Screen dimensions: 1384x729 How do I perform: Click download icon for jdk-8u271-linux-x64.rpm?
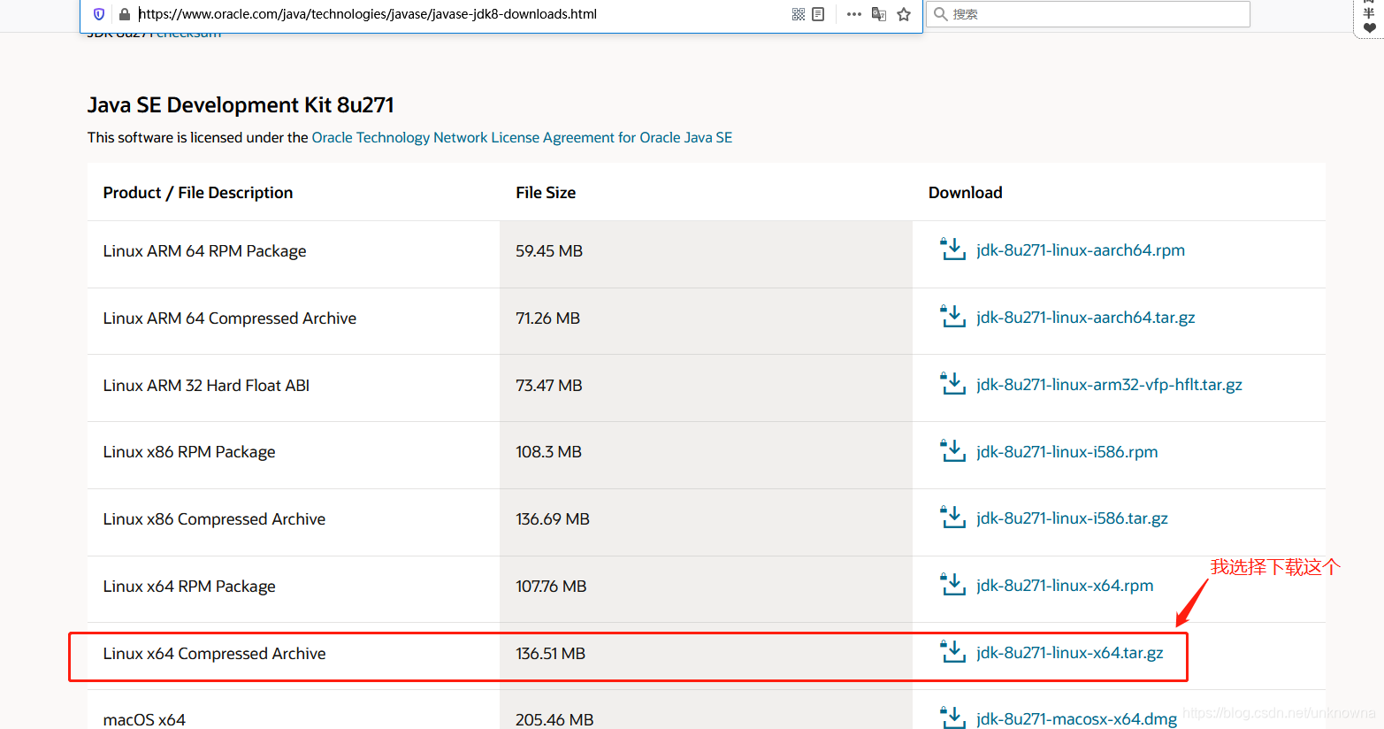[x=952, y=585]
